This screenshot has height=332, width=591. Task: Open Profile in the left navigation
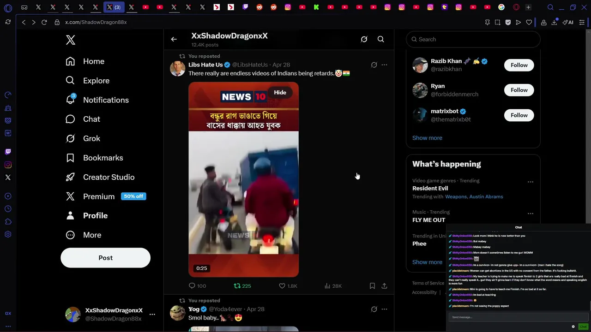pyautogui.click(x=87, y=216)
